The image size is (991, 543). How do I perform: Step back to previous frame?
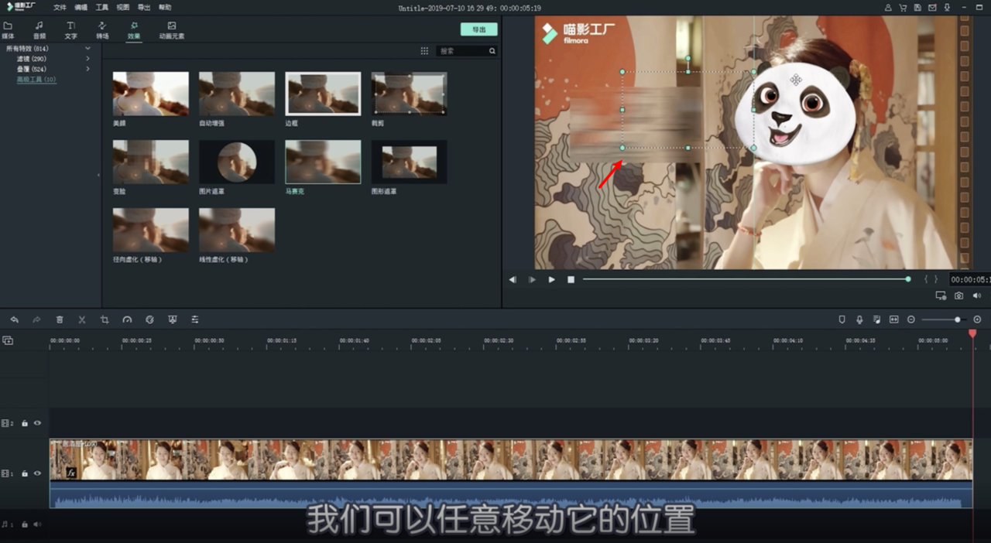(513, 279)
